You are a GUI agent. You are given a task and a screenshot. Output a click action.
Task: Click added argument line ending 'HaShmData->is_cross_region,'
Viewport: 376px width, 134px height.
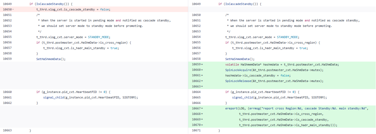point(281,114)
